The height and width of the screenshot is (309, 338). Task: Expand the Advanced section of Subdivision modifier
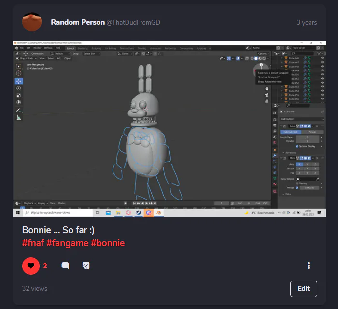pyautogui.click(x=289, y=153)
